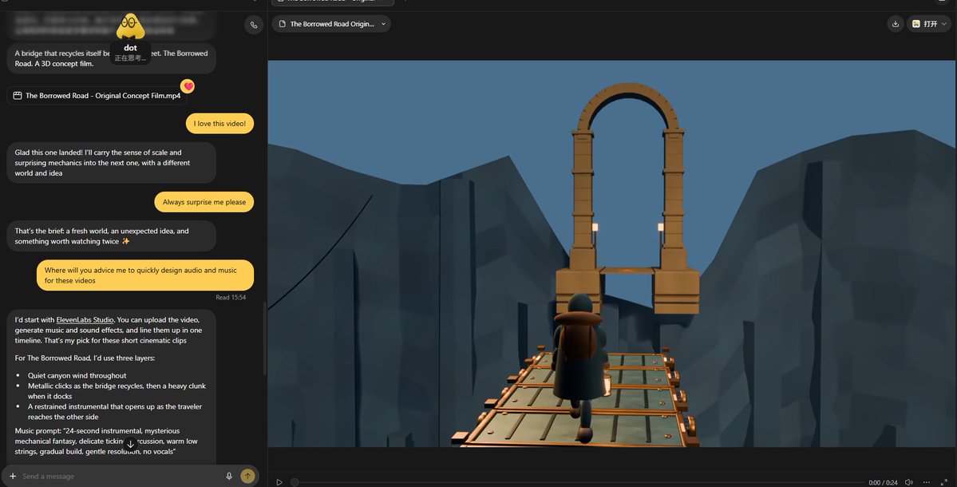
Task: Open the video more options menu
Action: coord(927,482)
